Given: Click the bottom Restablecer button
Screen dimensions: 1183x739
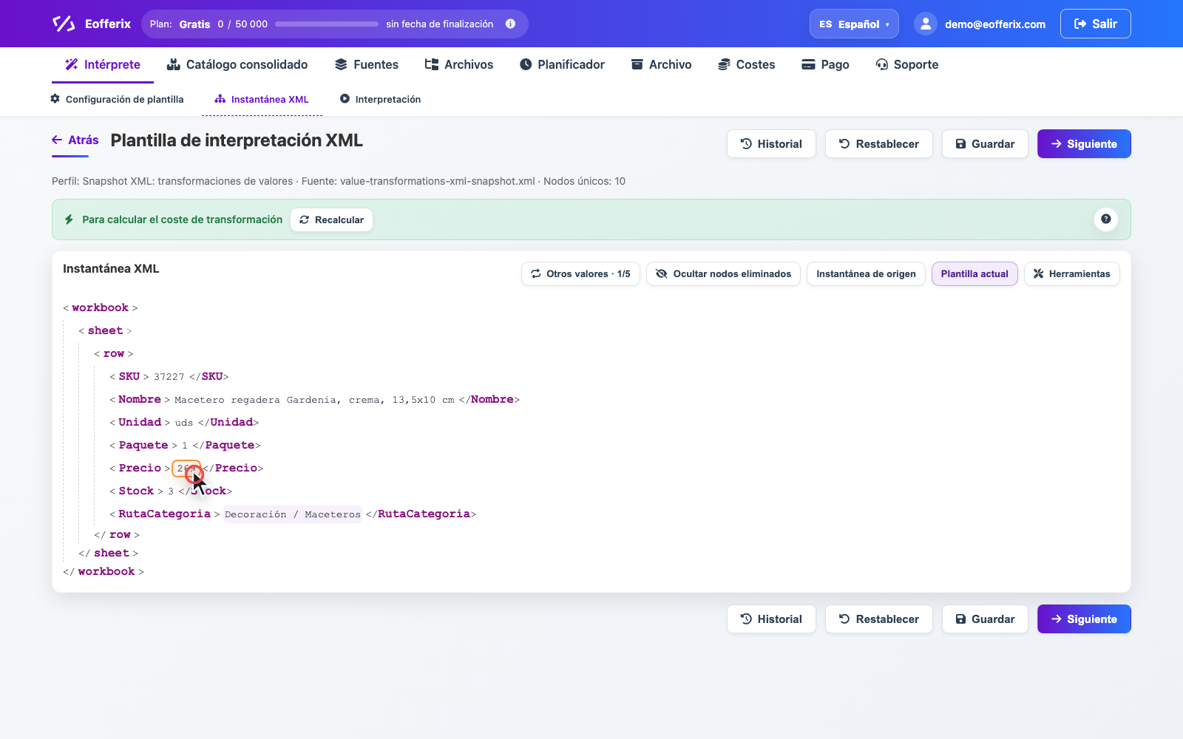Looking at the screenshot, I should tap(879, 619).
